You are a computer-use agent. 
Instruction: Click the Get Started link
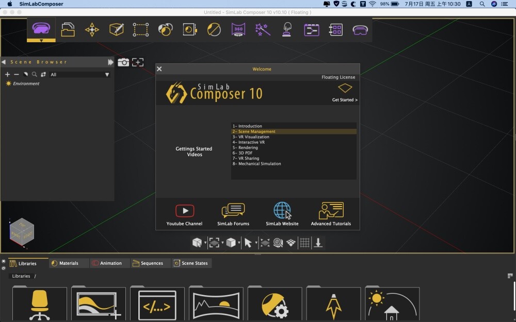click(x=345, y=100)
